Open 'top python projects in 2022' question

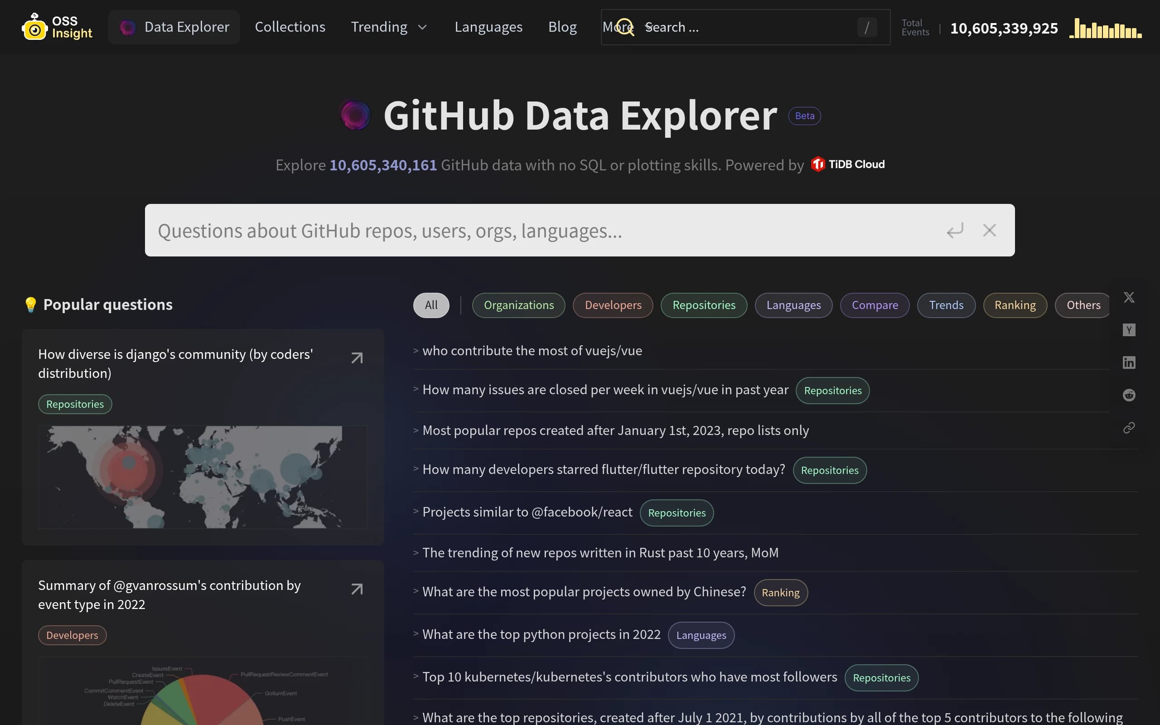[541, 634]
